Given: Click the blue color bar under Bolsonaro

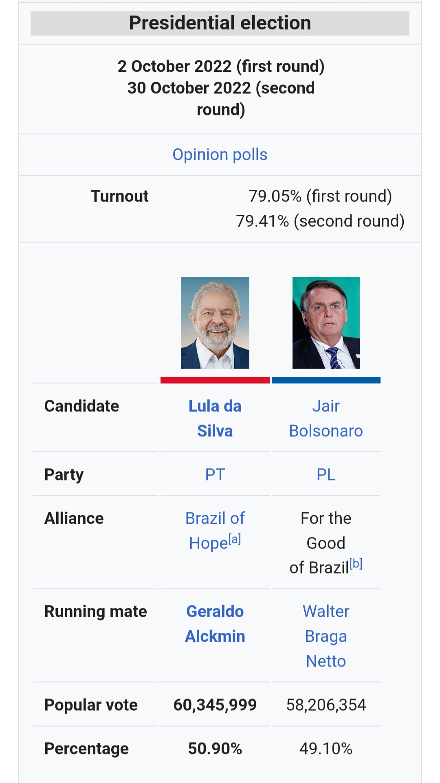Looking at the screenshot, I should [326, 380].
